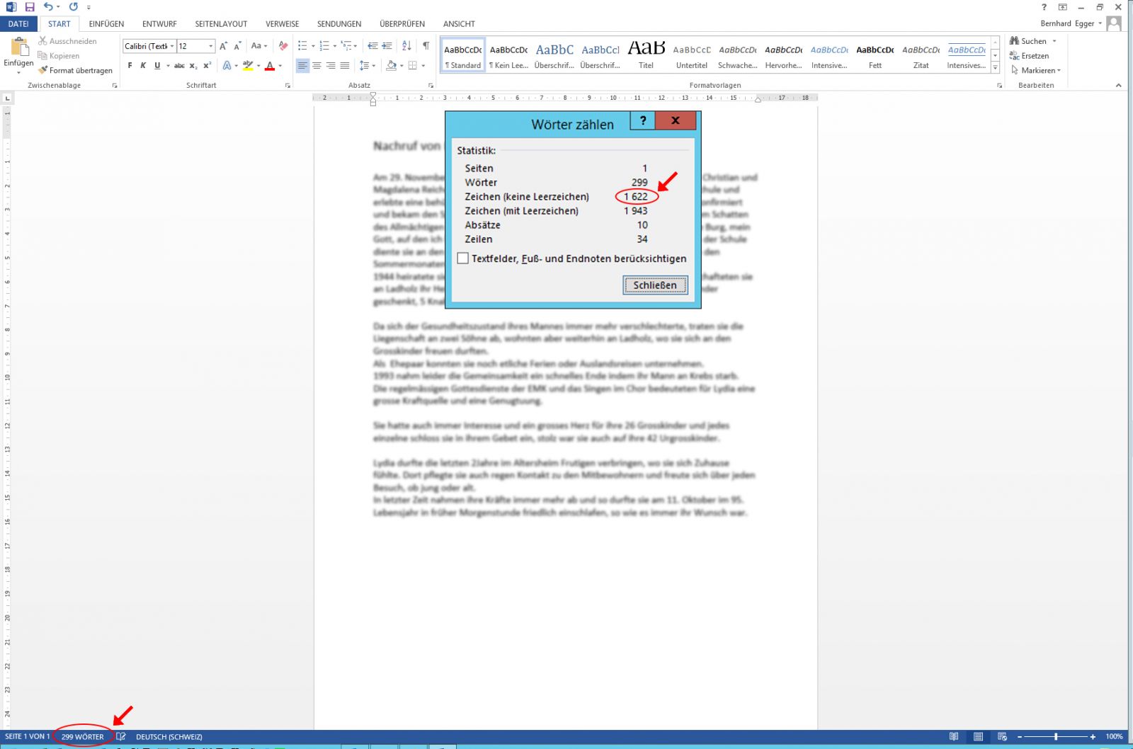Expand highlight color dropdown arrow
Screen dimensions: 1133x749
[258, 66]
